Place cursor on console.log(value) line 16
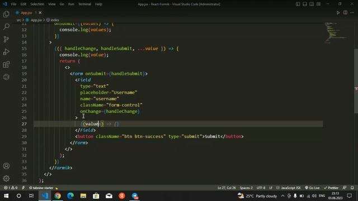Image resolution: width=358 pixels, height=201 pixels. click(84, 55)
